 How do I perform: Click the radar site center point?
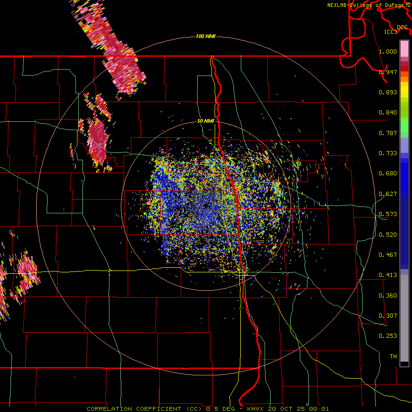(x=206, y=206)
